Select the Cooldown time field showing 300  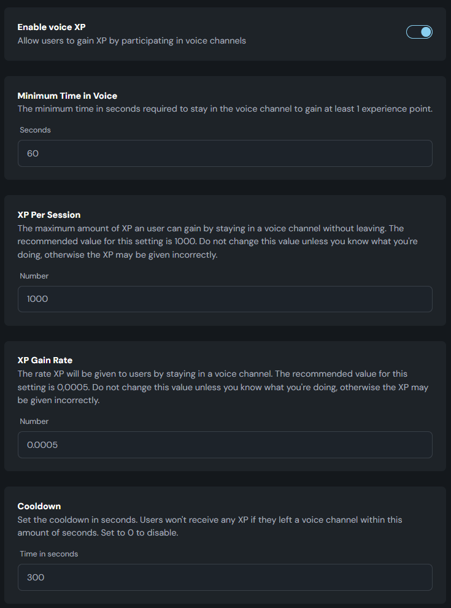tap(225, 577)
